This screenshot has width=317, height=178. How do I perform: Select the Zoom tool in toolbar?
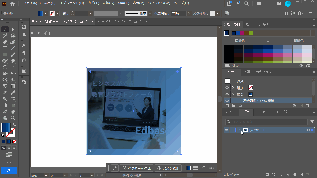(13, 118)
